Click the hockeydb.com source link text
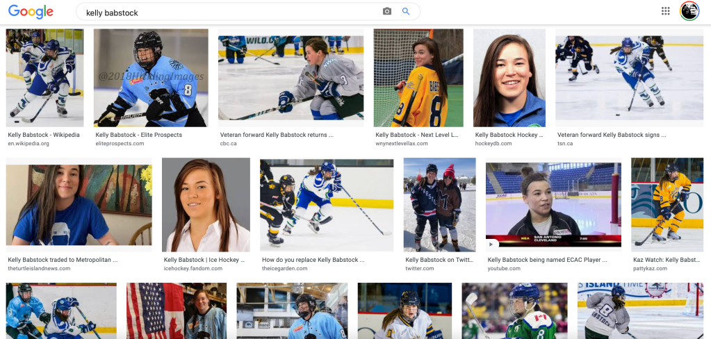 point(493,144)
